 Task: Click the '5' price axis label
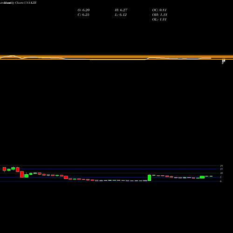click(x=220, y=177)
